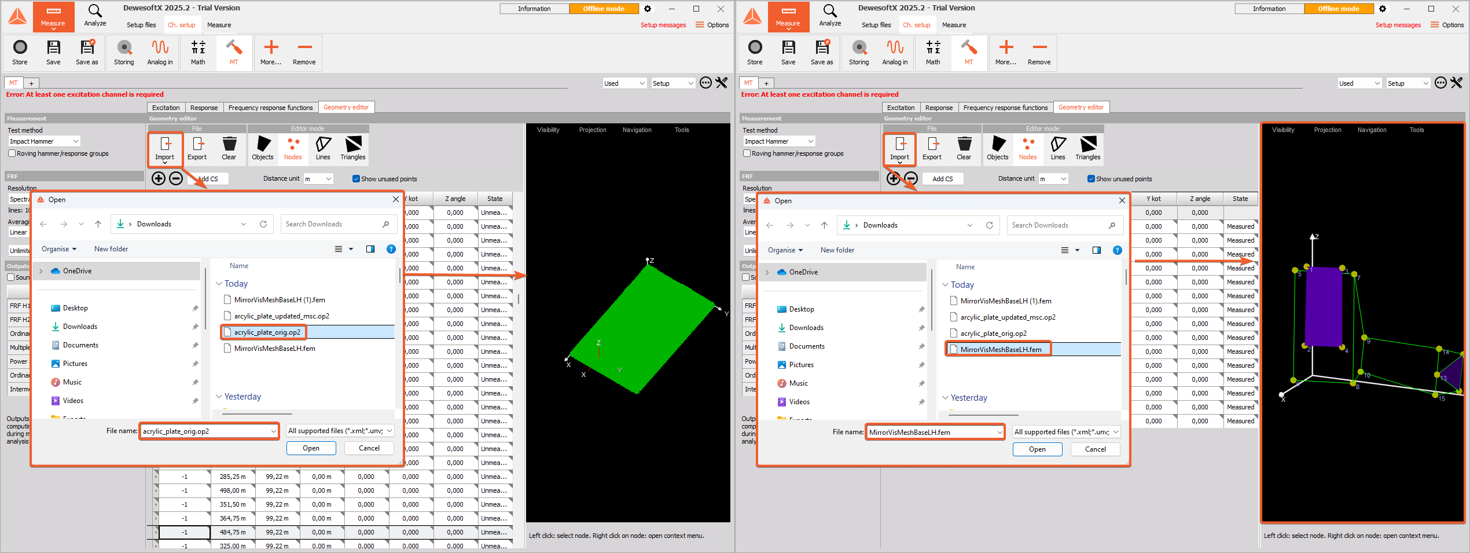Viewport: 1470px width, 553px height.
Task: Click Search Downloads field in left dialog
Action: click(x=339, y=224)
